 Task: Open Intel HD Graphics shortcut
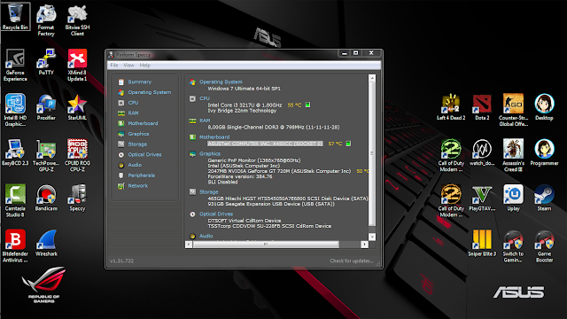15,110
